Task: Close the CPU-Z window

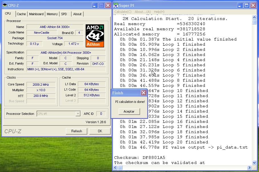Action: coord(108,5)
